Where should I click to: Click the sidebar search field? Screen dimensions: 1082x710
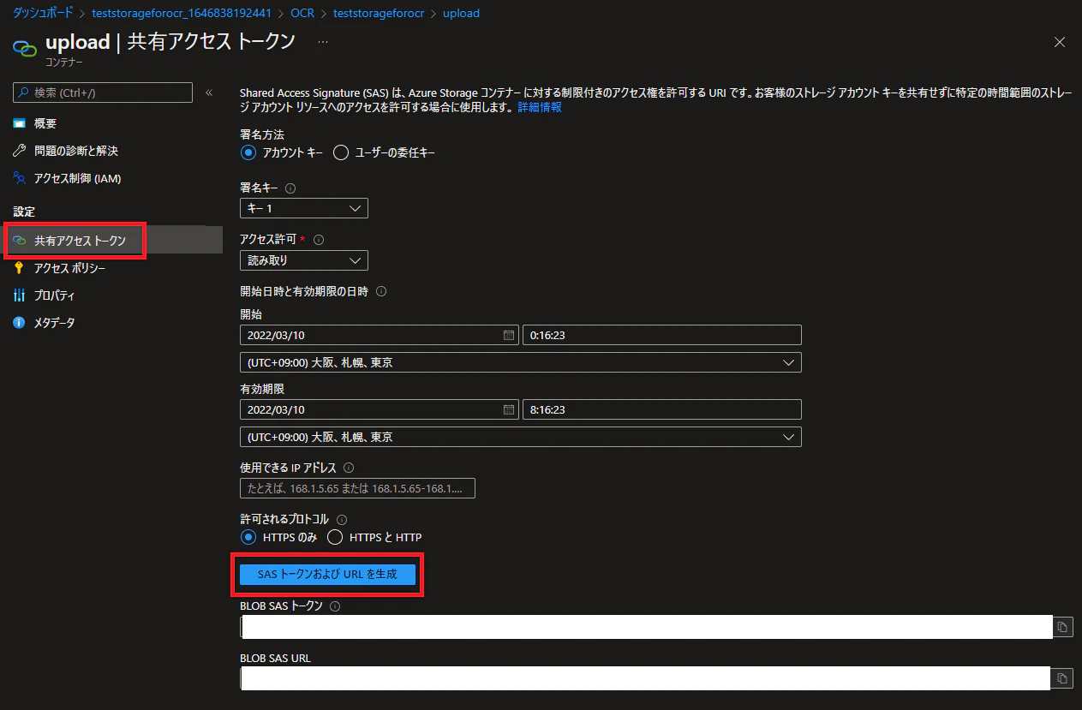pos(103,92)
